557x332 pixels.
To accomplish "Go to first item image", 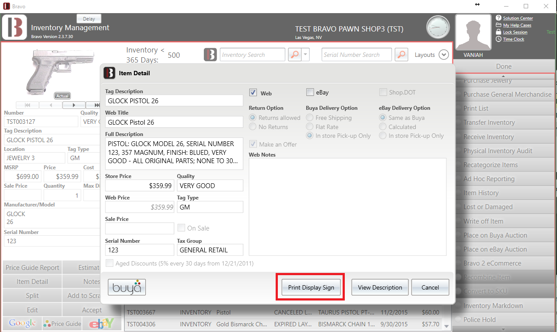I will point(28,105).
